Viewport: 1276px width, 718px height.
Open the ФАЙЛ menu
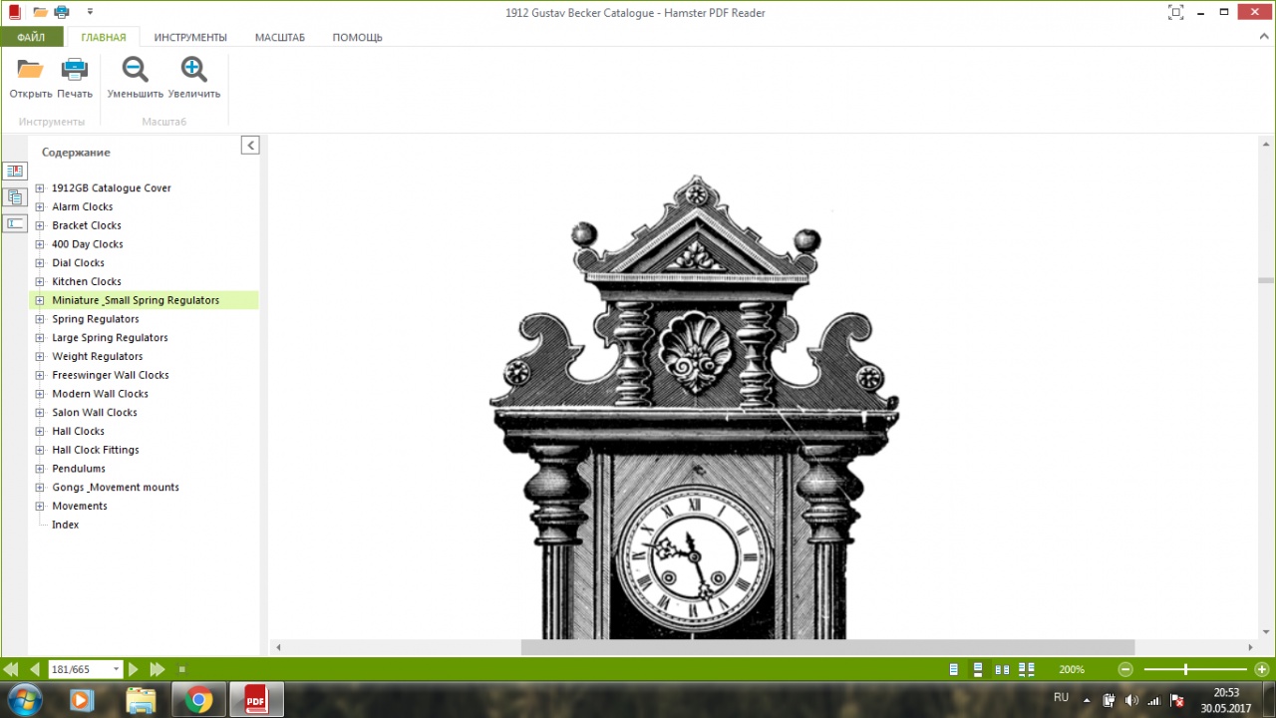tap(31, 38)
